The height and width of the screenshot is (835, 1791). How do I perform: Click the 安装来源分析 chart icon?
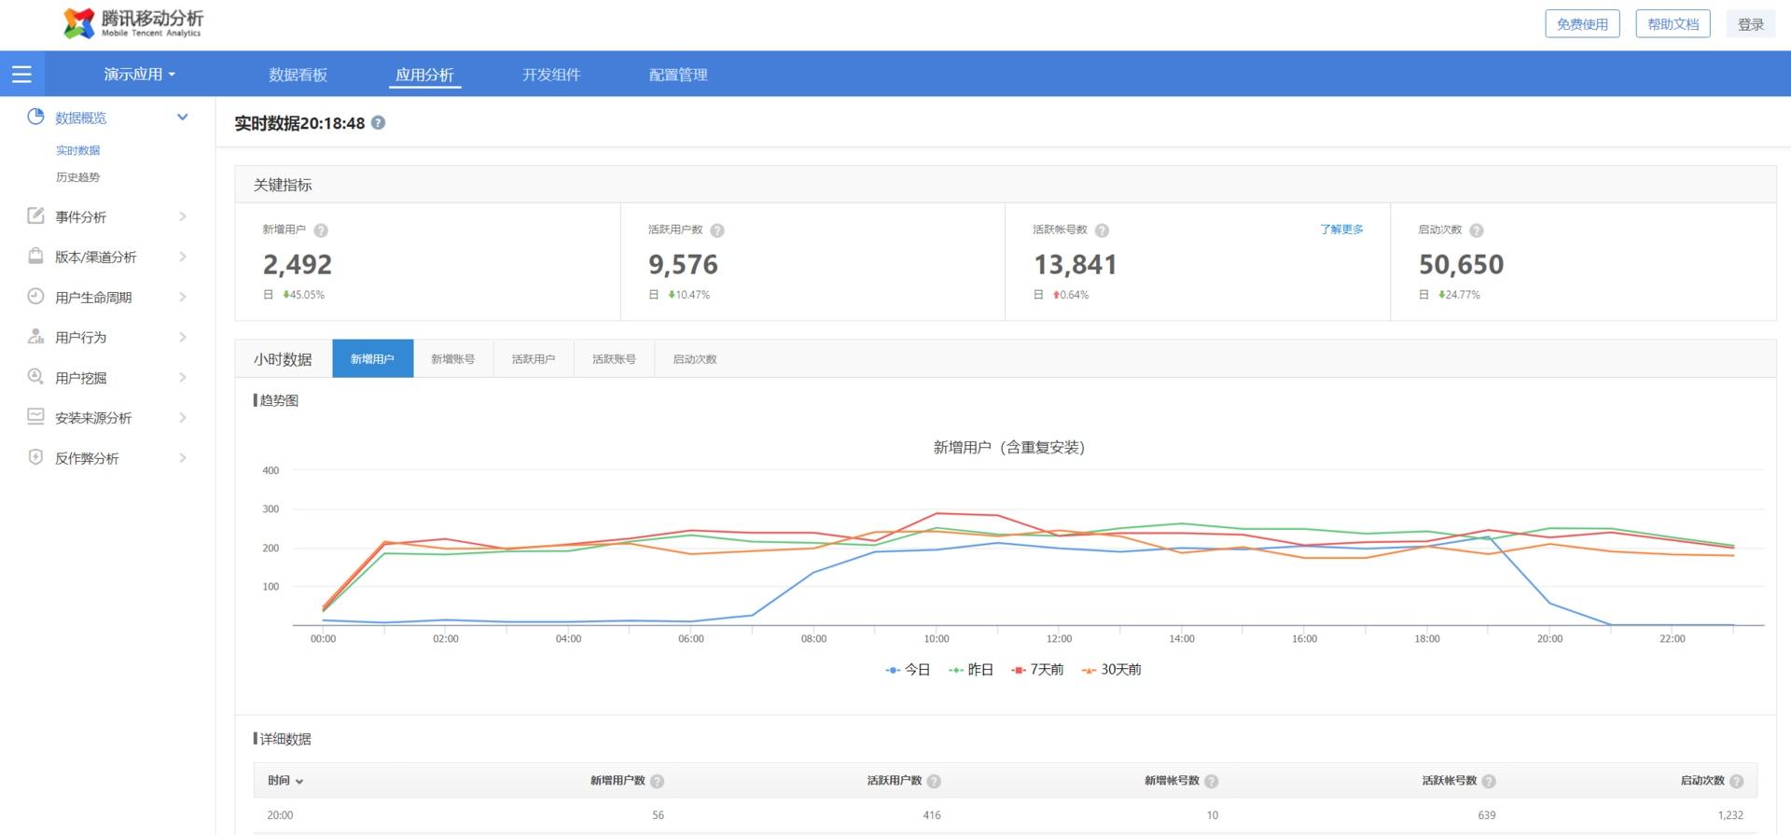coord(35,417)
